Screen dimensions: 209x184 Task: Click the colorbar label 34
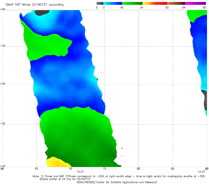coord(141,7)
